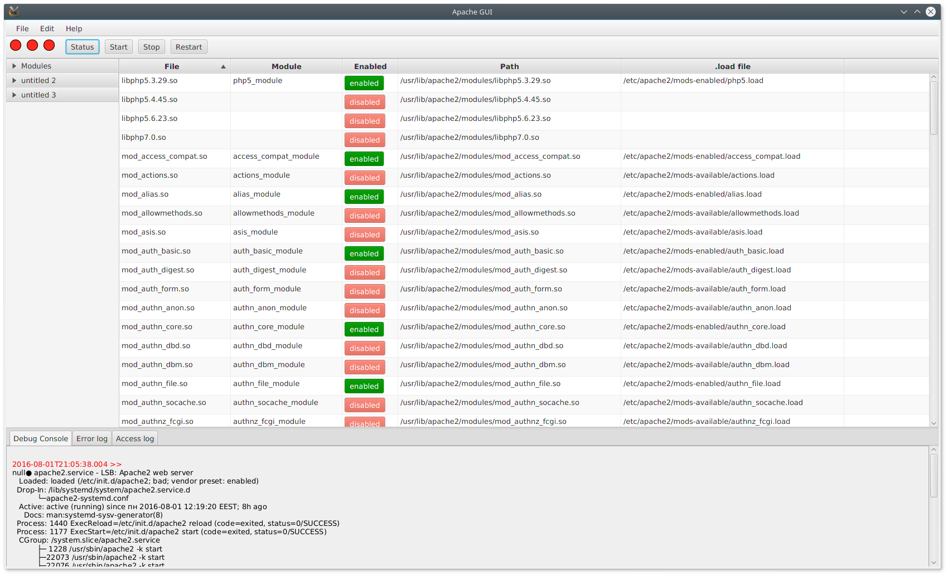The height and width of the screenshot is (576, 948).
Task: Click path /usr/lib/apache2/modules/mod_alias.so
Action: coord(471,194)
